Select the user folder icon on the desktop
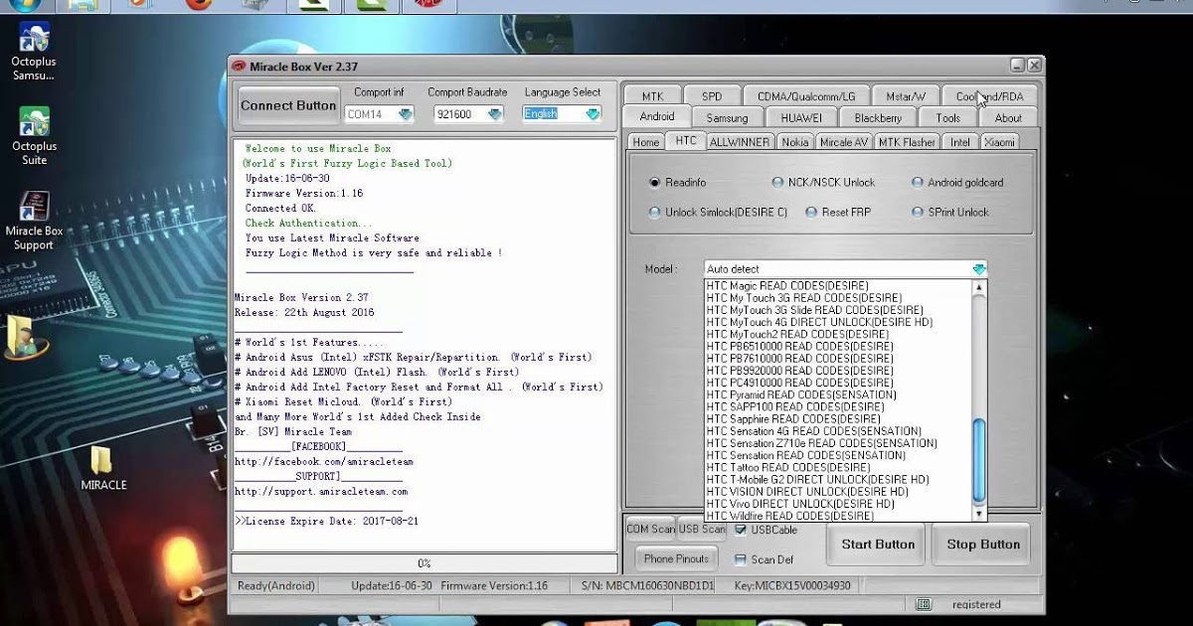This screenshot has width=1193, height=626. pos(23,337)
